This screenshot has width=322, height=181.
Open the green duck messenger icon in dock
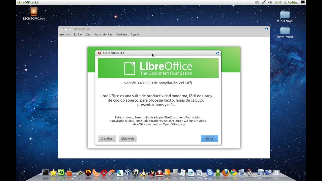point(218,172)
